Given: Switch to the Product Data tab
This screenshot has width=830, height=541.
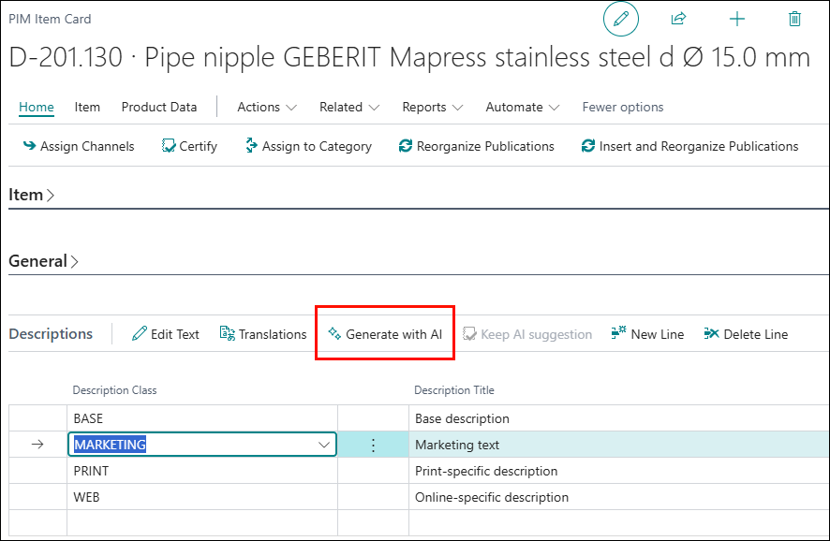Looking at the screenshot, I should tap(159, 107).
